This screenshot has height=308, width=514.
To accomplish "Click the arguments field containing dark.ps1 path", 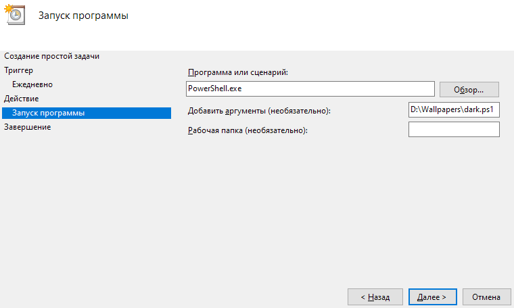I will click(454, 109).
